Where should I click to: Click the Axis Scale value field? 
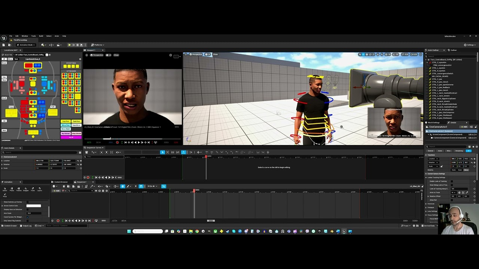click(x=34, y=213)
